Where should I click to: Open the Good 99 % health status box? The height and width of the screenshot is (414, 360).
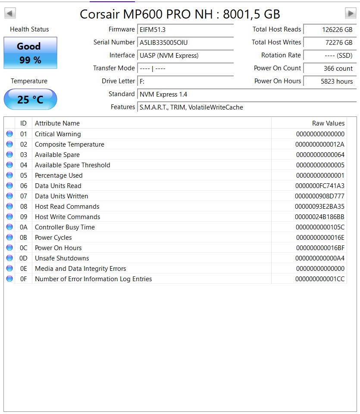[30, 53]
